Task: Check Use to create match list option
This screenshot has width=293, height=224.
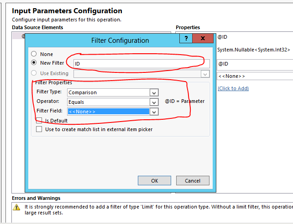Action: click(x=39, y=129)
